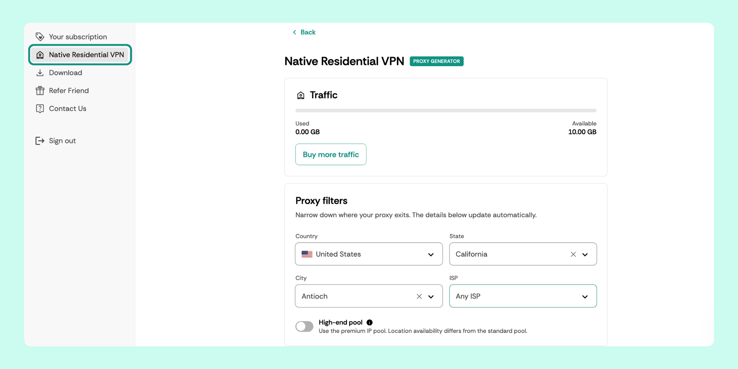Click the subscription tag icon in sidebar

(40, 37)
